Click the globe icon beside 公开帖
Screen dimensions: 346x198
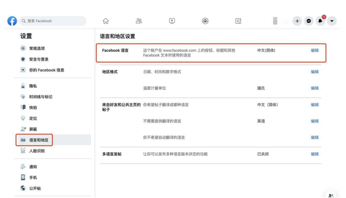coord(23,188)
